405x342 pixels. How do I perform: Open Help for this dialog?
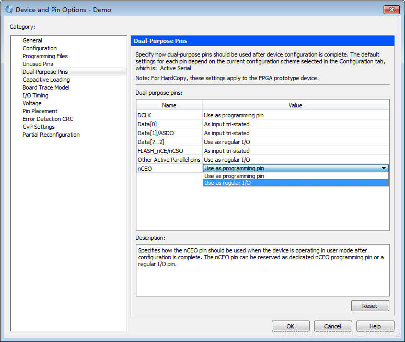click(375, 326)
